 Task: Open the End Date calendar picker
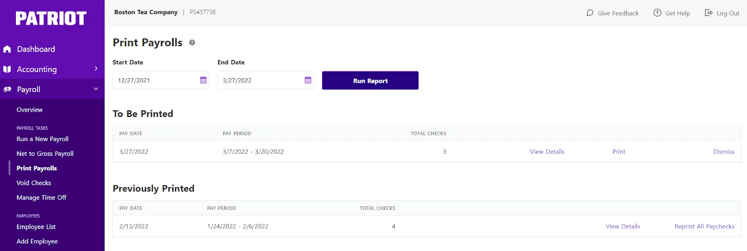[308, 80]
